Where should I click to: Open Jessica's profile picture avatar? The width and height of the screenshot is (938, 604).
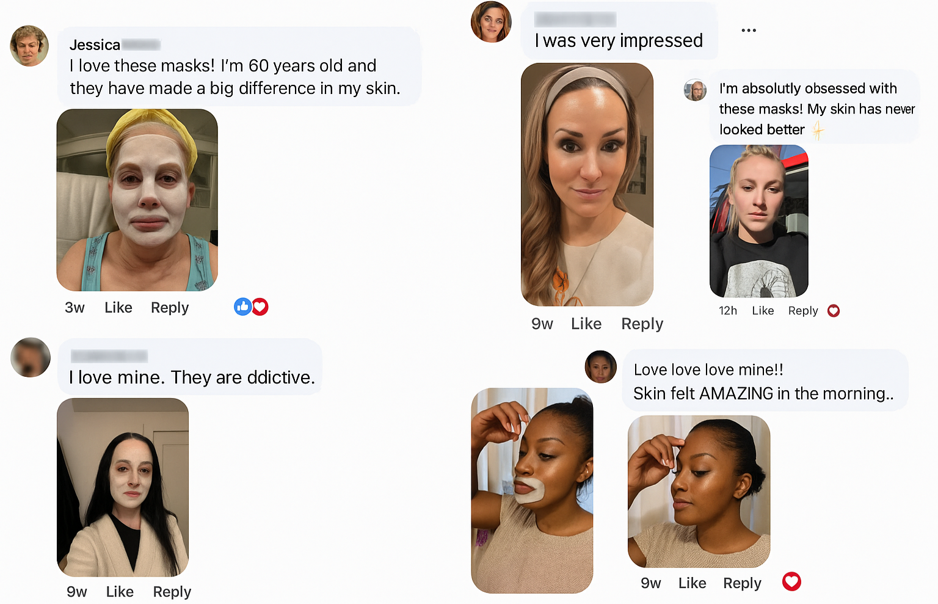tap(29, 46)
